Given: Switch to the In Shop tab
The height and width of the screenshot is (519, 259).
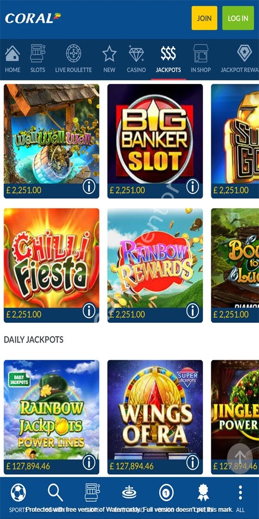Looking at the screenshot, I should (x=200, y=59).
